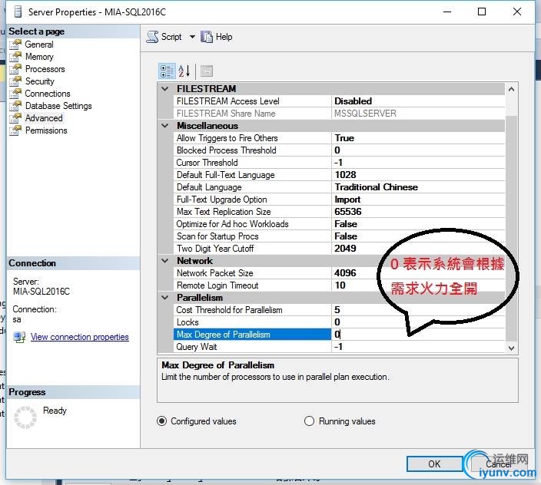Select Configured values radio button
Image resolution: width=541 pixels, height=485 pixels.
pos(161,421)
